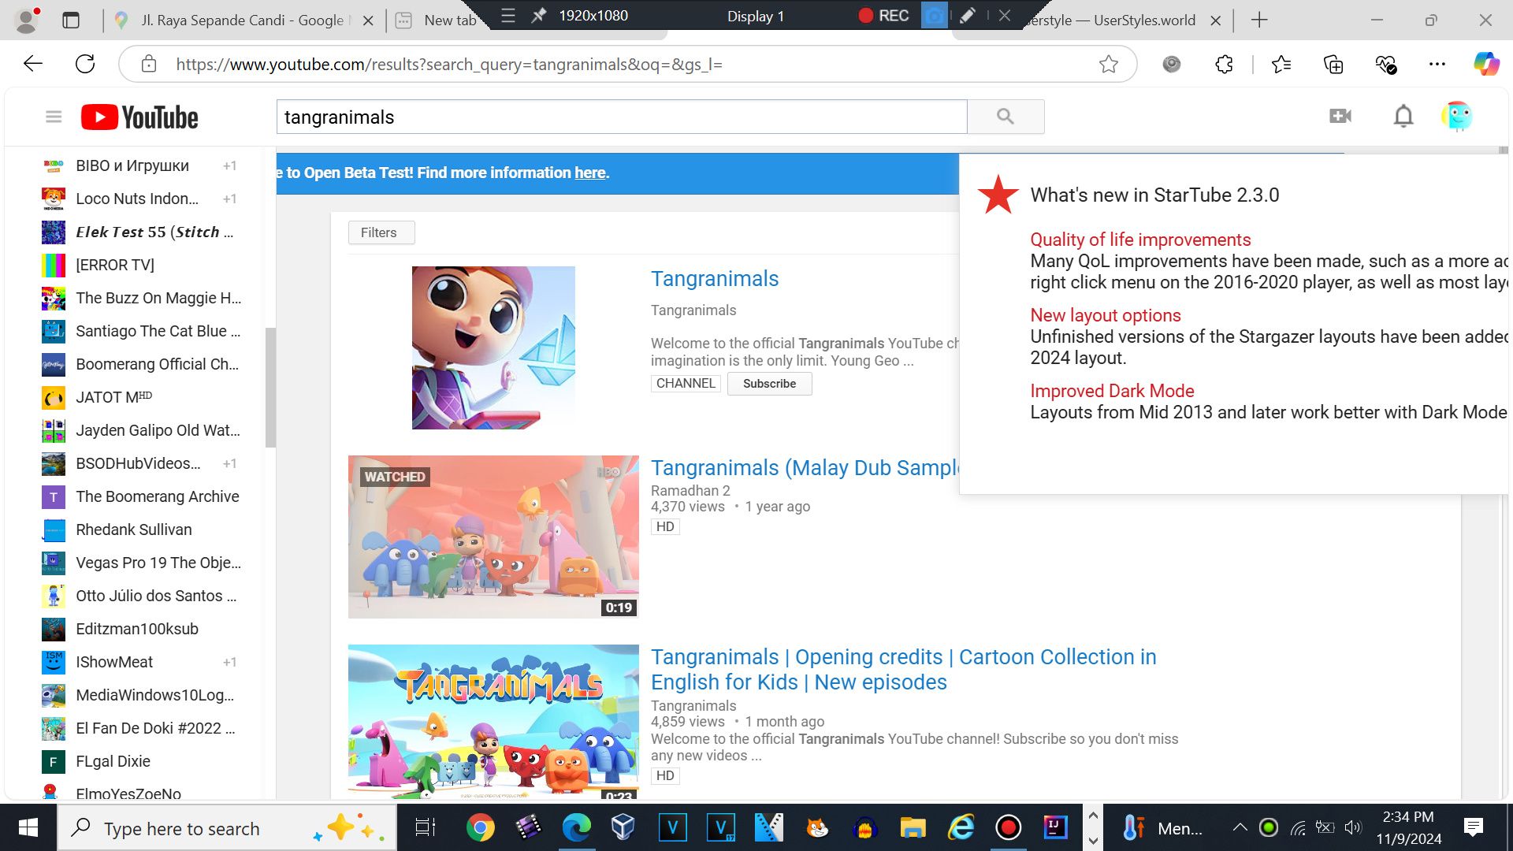Go to the YouTube home logo
The image size is (1513, 851).
coord(139,117)
